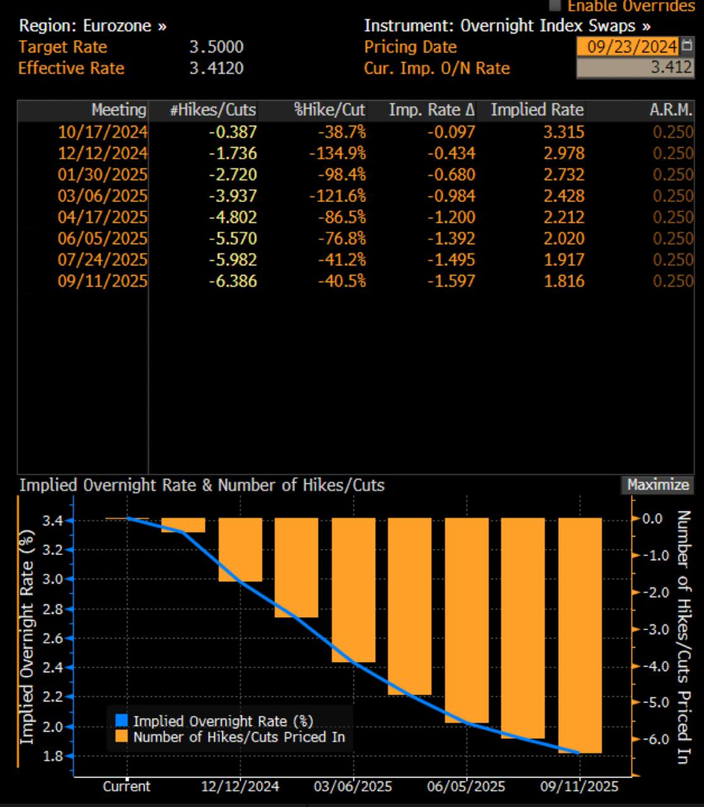704x807 pixels.
Task: Click the Cur. Imp. O/N Rate field
Action: 635,69
